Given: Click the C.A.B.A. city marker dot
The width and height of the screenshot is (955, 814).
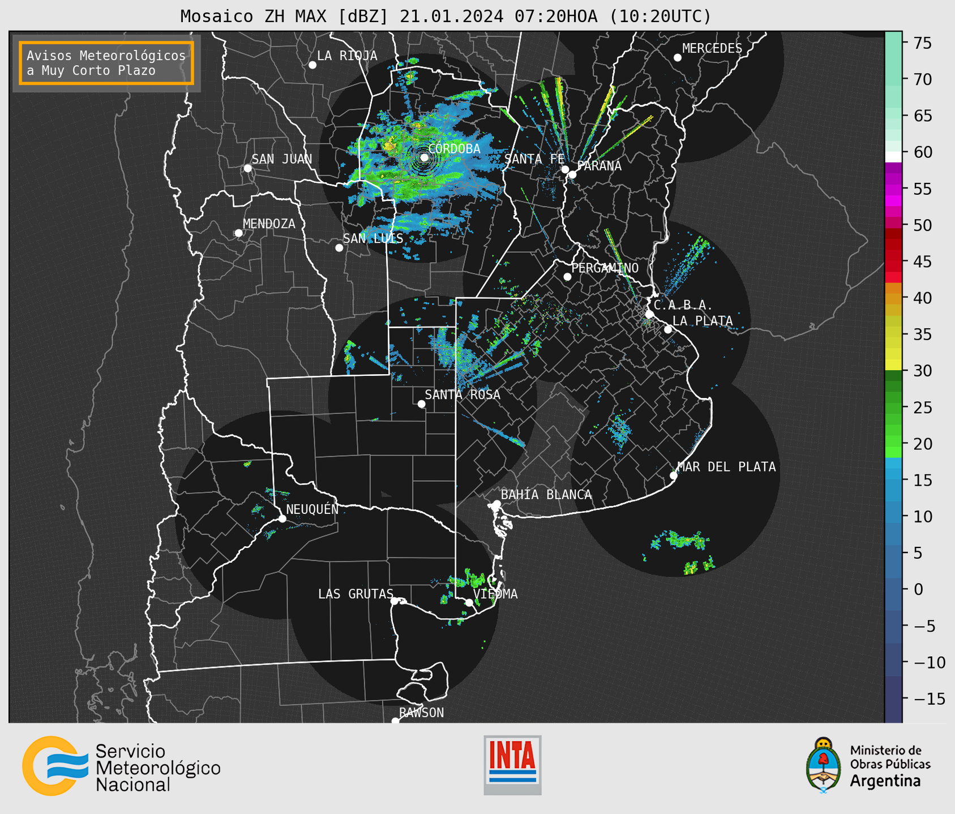Looking at the screenshot, I should [x=649, y=314].
